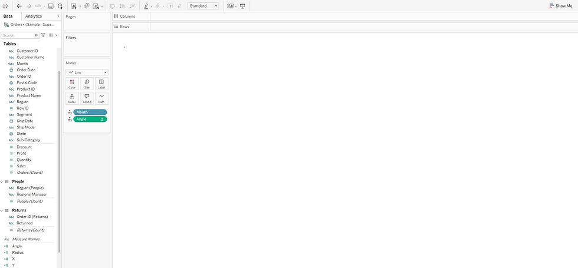This screenshot has height=268, width=578.
Task: Open the Label marks card
Action: [x=101, y=84]
